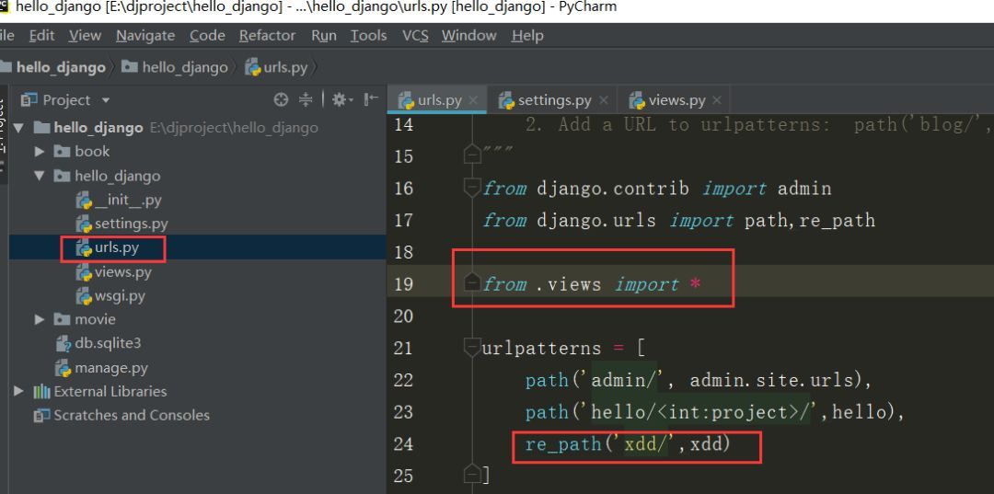Expand the movie folder
This screenshot has width=994, height=494.
(x=40, y=319)
